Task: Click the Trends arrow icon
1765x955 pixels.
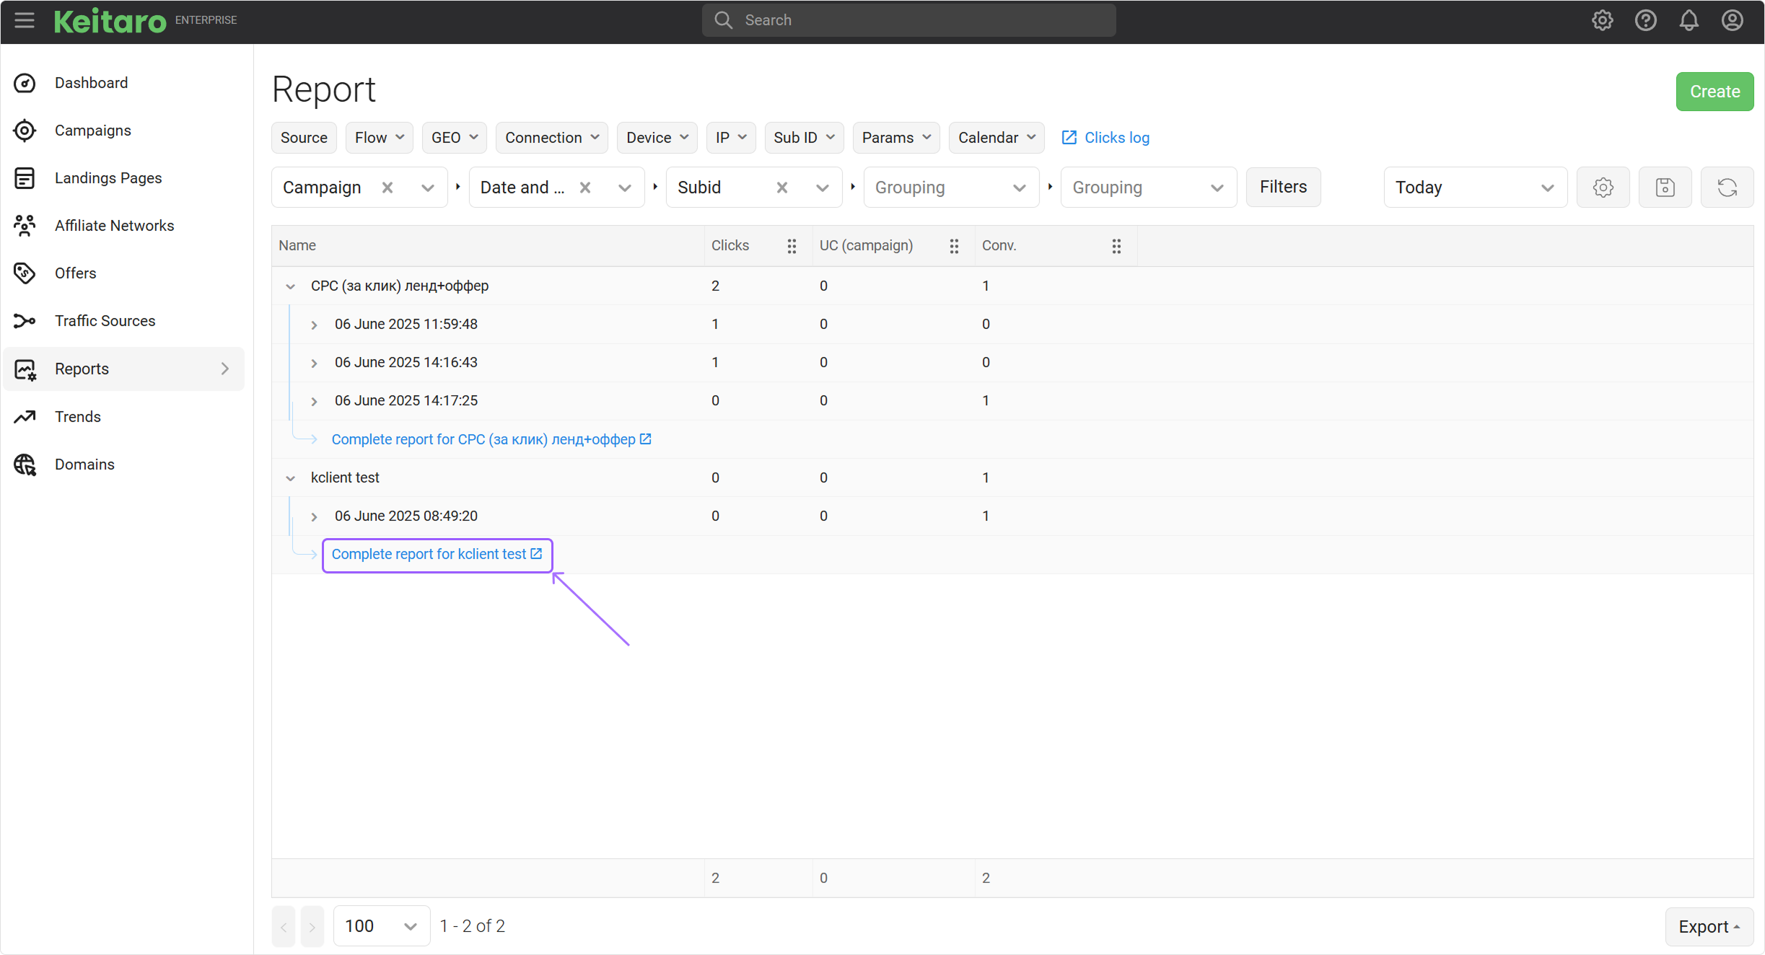Action: click(x=25, y=417)
